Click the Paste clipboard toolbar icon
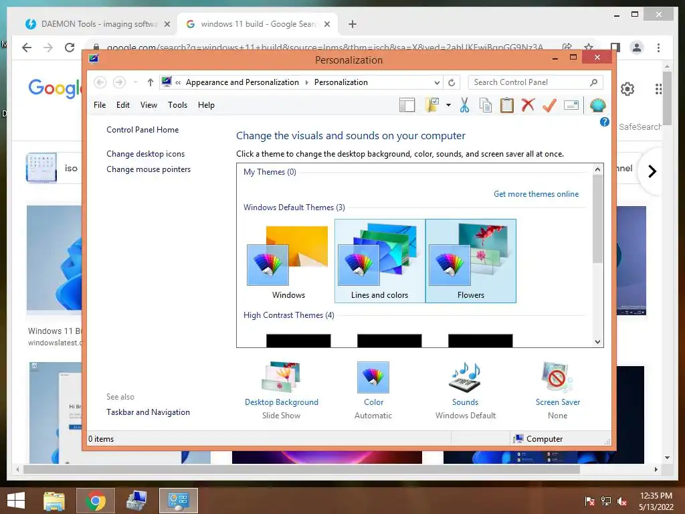This screenshot has width=685, height=514. [507, 105]
